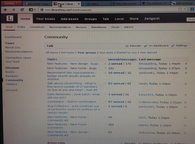The height and width of the screenshot is (144, 195).
Task: Click the LibraryThing L logo
Action: tap(10, 18)
